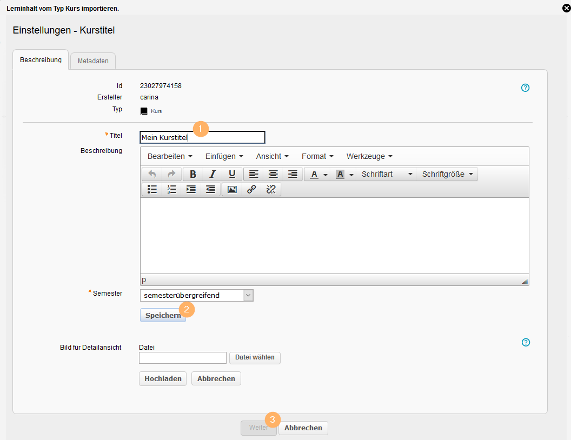Insert a hyperlink with the link icon
The width and height of the screenshot is (571, 440).
(251, 189)
